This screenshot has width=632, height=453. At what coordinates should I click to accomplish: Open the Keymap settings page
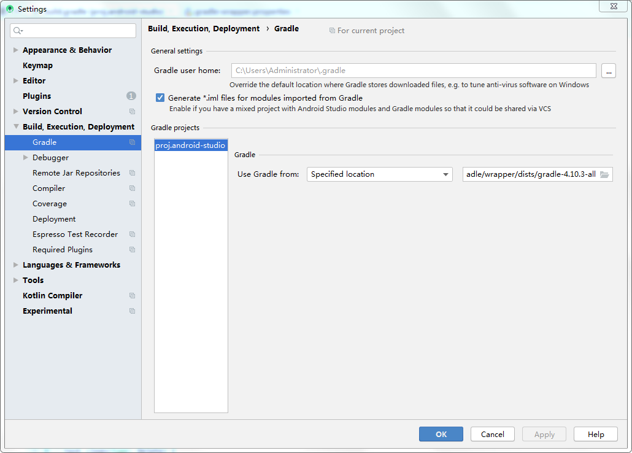(37, 66)
